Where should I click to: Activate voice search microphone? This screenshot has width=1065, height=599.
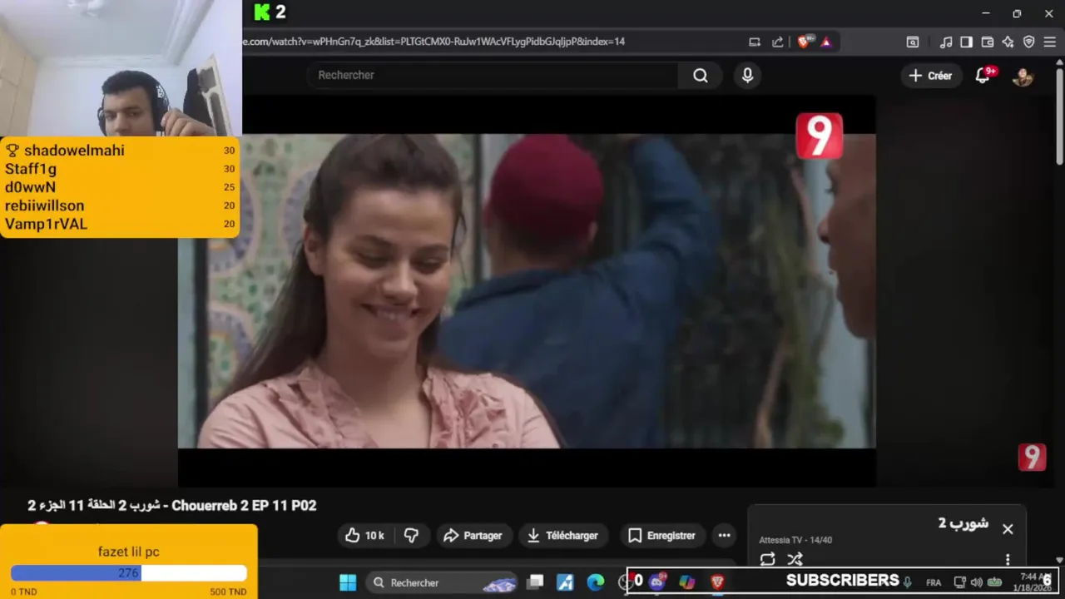[x=747, y=76]
